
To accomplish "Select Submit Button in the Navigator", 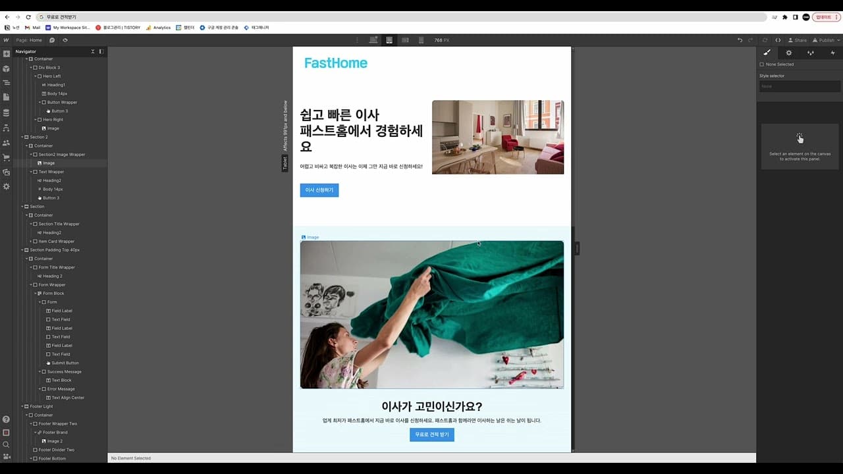I will click(x=65, y=363).
